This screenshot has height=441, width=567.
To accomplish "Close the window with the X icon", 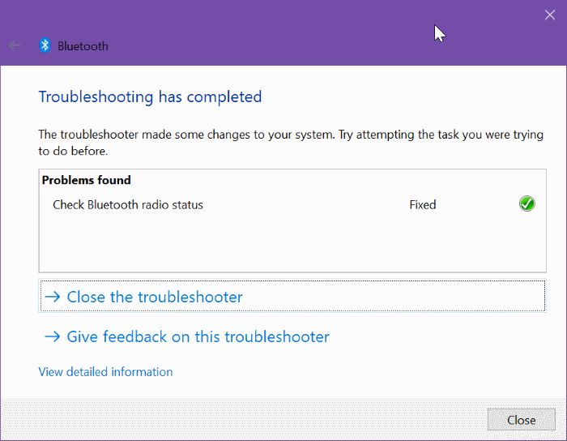I will [x=550, y=15].
